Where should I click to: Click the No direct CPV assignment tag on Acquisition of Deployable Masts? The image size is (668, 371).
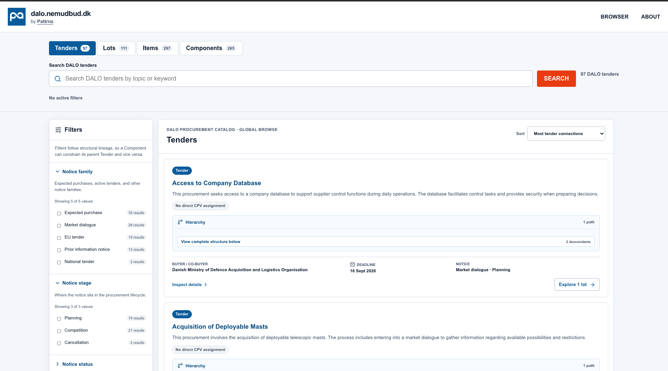200,349
